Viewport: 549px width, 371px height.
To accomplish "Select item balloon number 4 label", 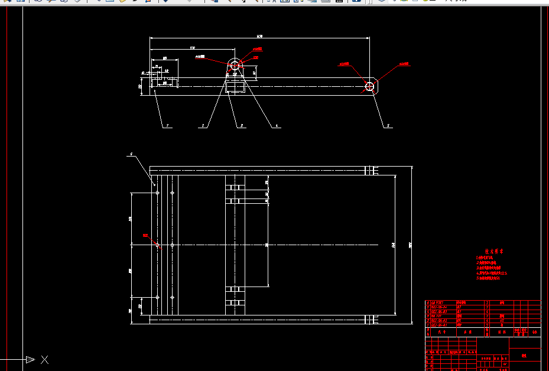I will (277, 126).
